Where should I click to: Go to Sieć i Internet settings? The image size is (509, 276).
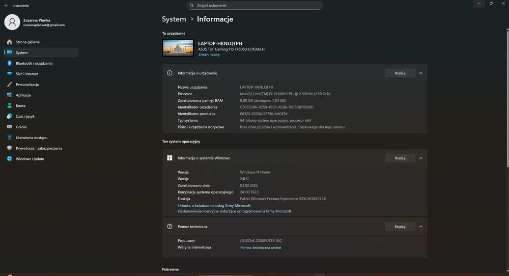point(41,74)
